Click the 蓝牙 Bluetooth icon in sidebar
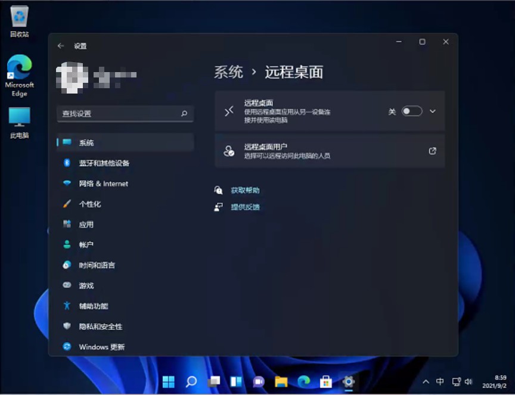The image size is (515, 395). [x=67, y=163]
